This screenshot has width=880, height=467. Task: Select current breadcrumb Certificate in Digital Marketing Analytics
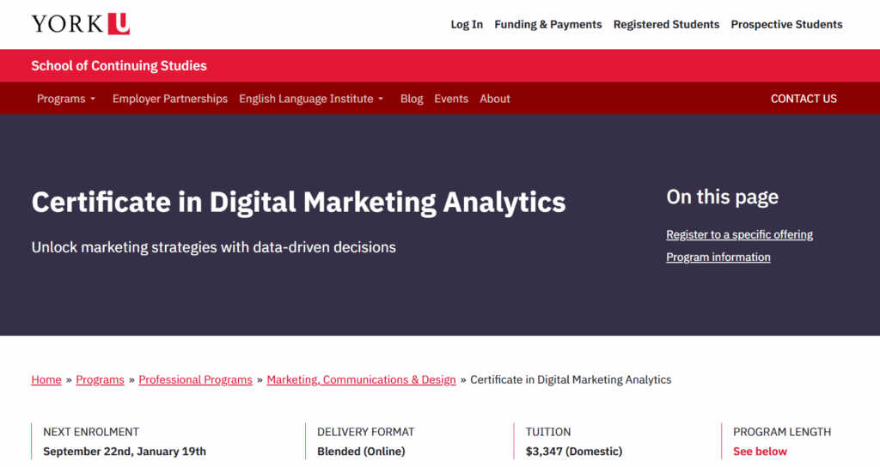coord(571,379)
